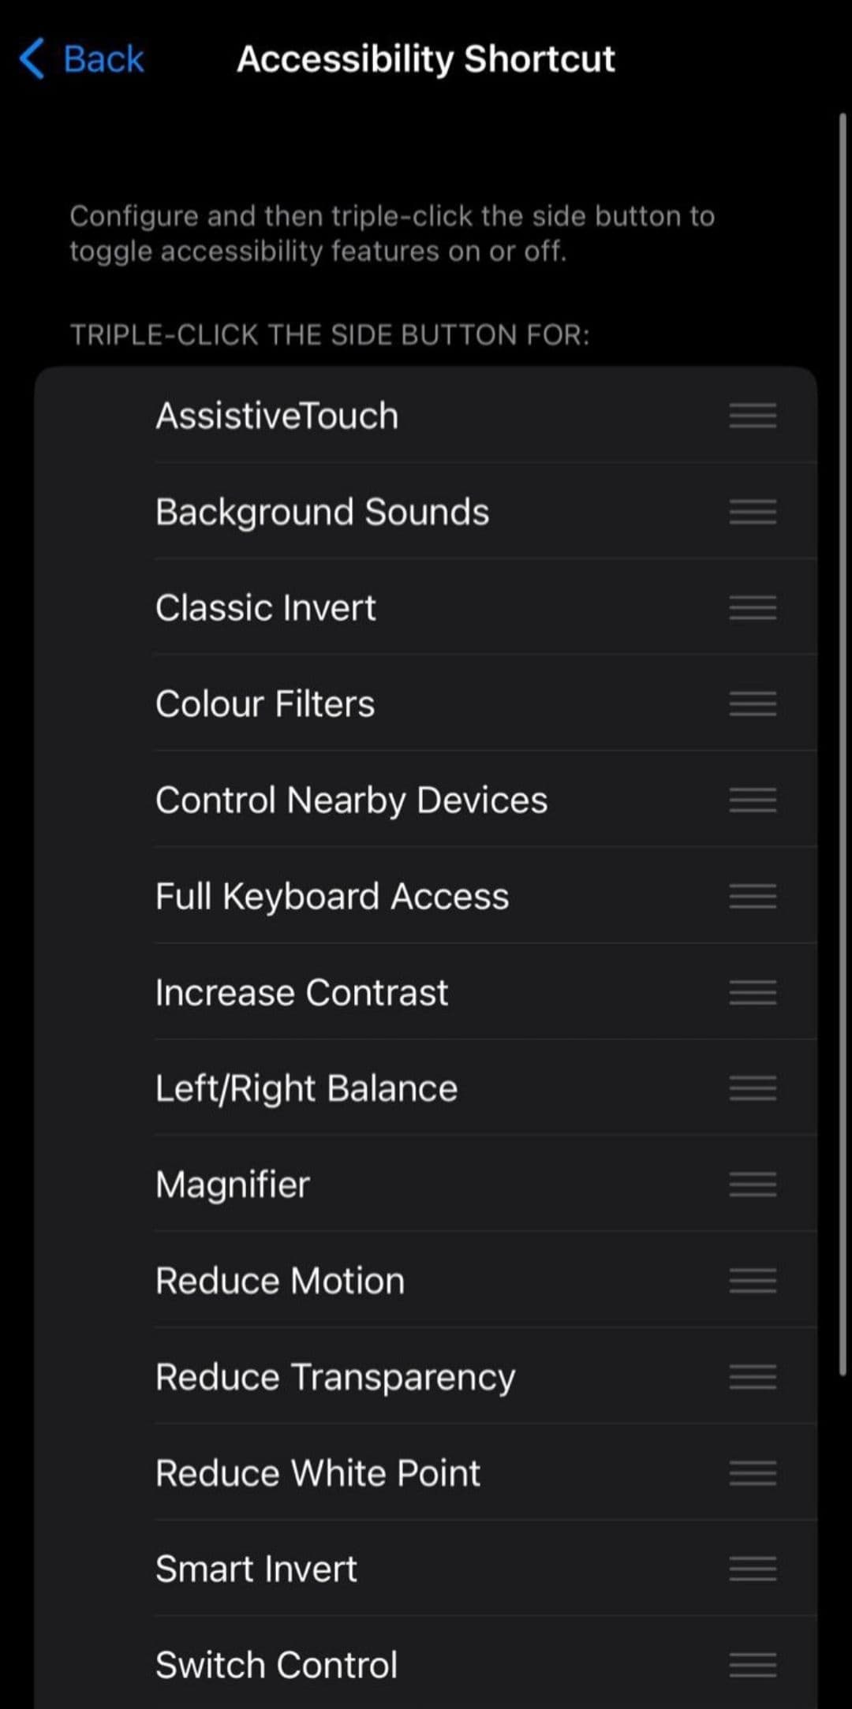The width and height of the screenshot is (852, 1709).
Task: Tap the reorder handle beside Smart Invert
Action: tap(753, 1569)
